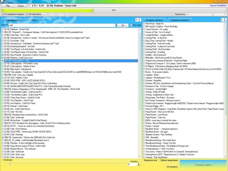Click the 41% playback progress bar
This screenshot has width=228, height=171.
pyautogui.click(x=114, y=10)
